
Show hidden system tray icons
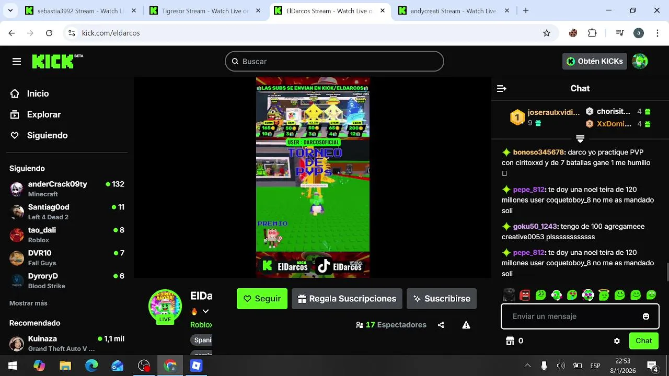[x=527, y=366]
